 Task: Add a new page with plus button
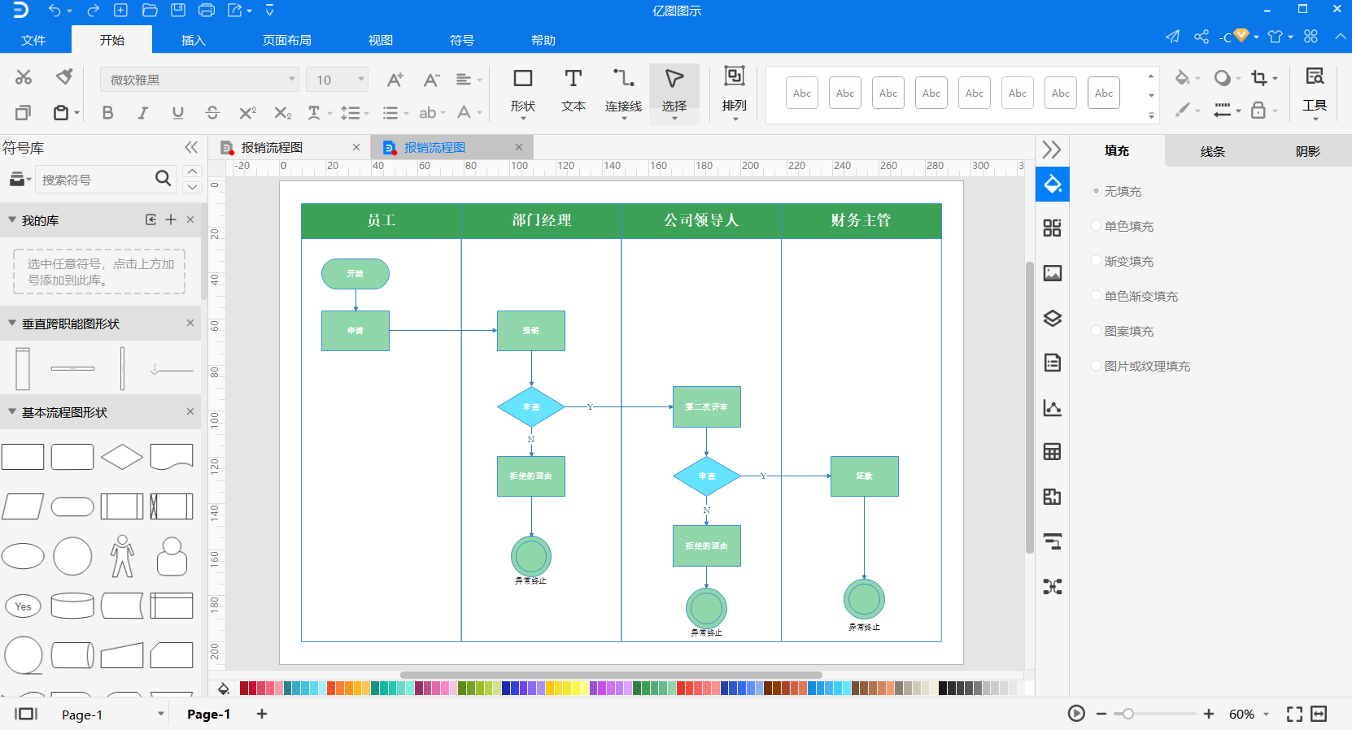pos(262,714)
